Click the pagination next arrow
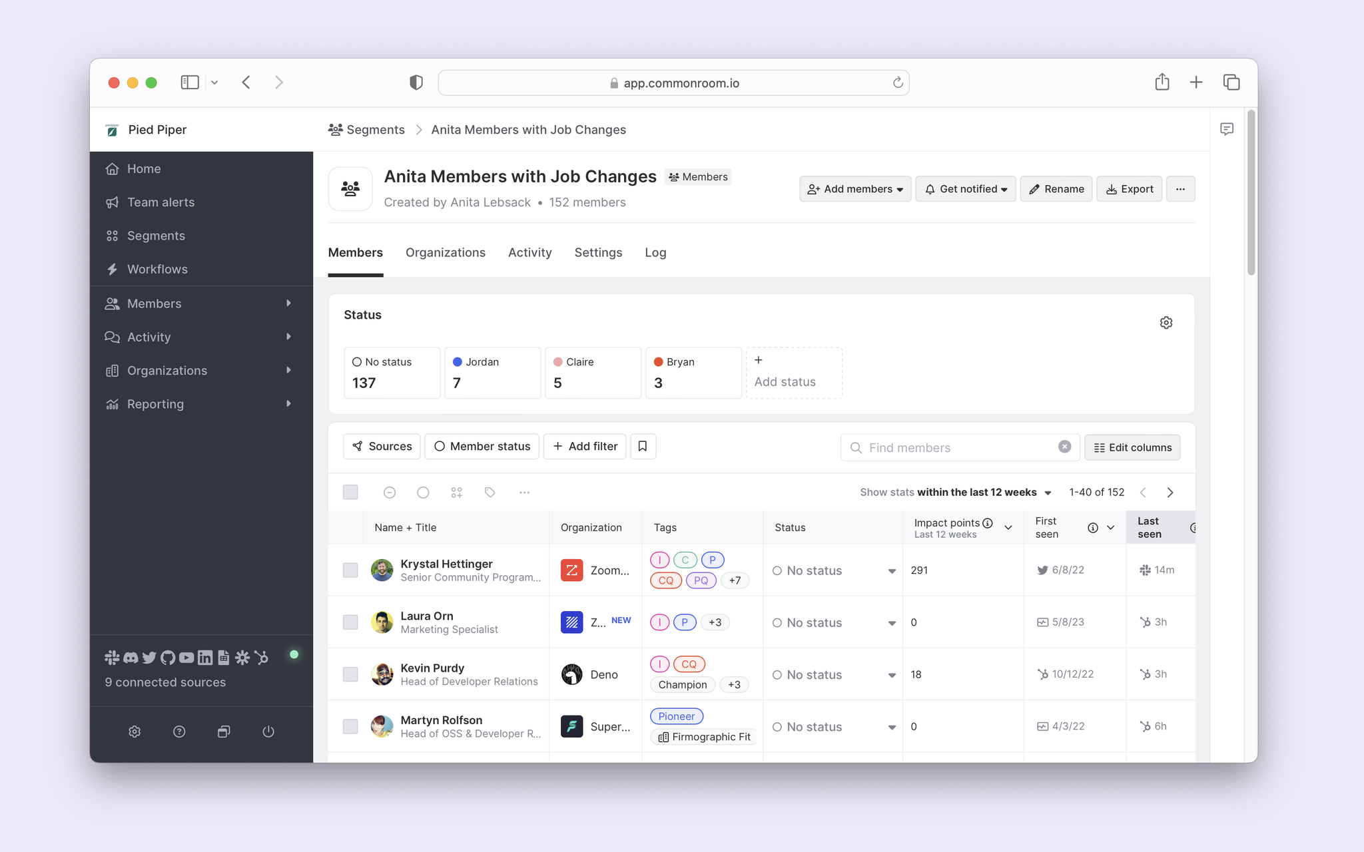 1170,492
